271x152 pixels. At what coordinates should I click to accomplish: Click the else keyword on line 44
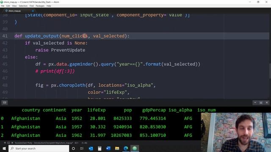(30, 57)
